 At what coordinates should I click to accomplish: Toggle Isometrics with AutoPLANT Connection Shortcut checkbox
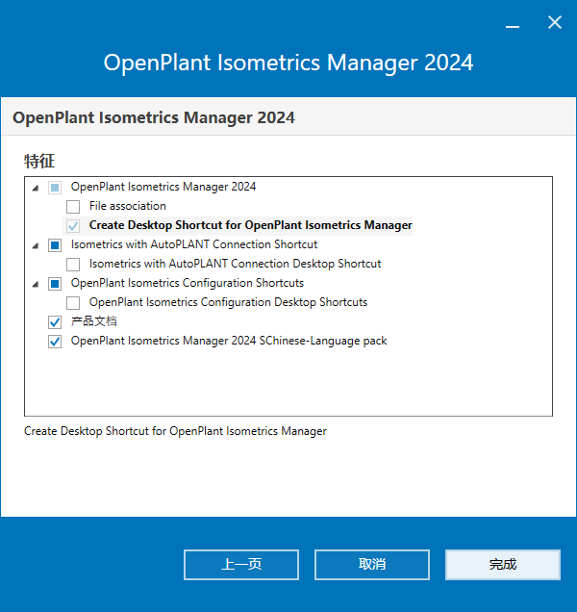pos(55,245)
